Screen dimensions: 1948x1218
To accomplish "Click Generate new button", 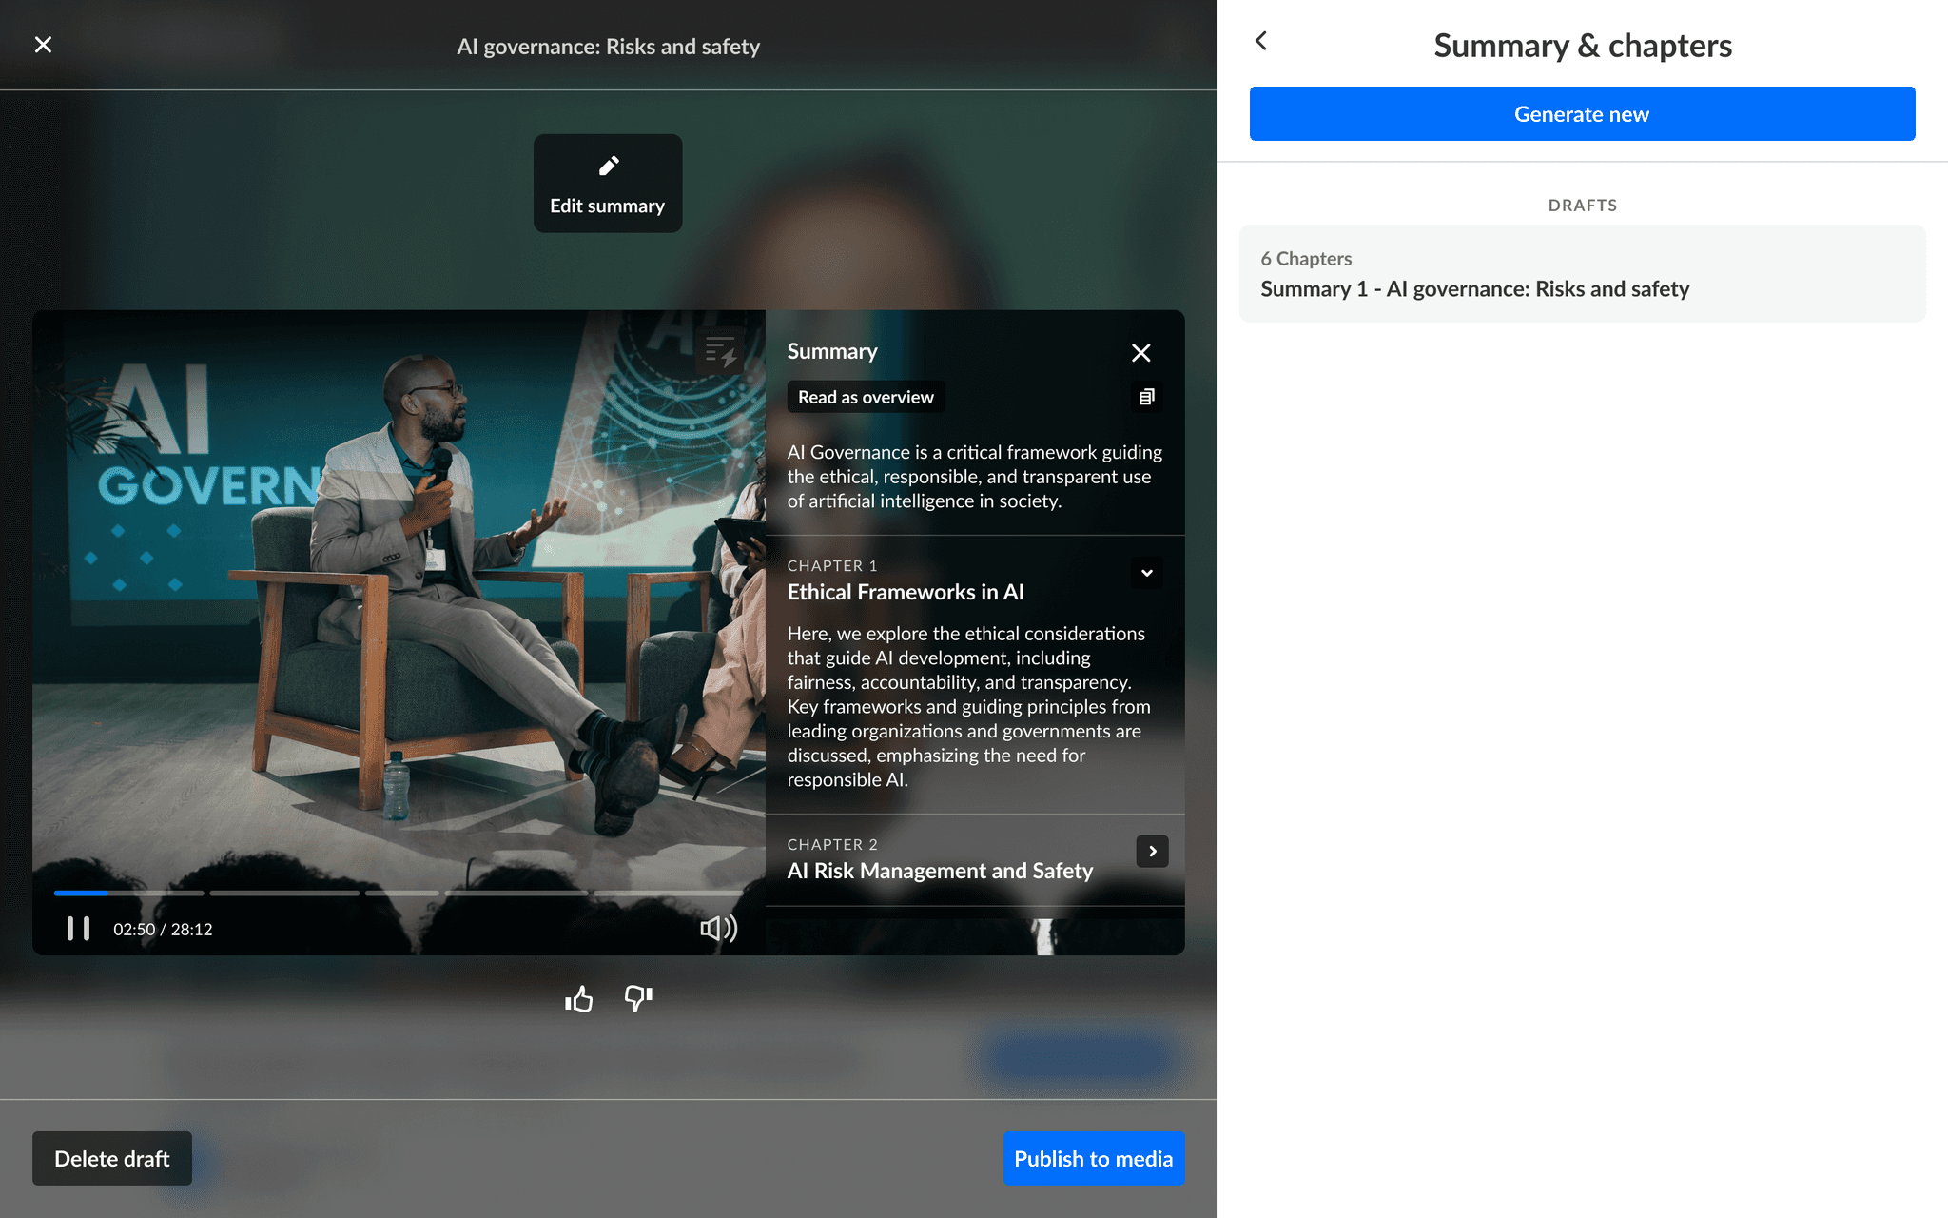I will (x=1581, y=114).
